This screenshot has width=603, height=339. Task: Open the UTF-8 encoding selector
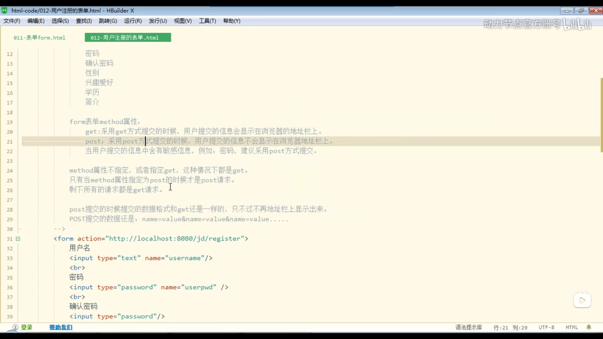click(x=546, y=327)
